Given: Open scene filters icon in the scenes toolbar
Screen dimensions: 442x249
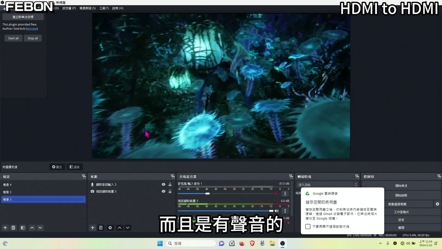Looking at the screenshot, I should point(23,228).
